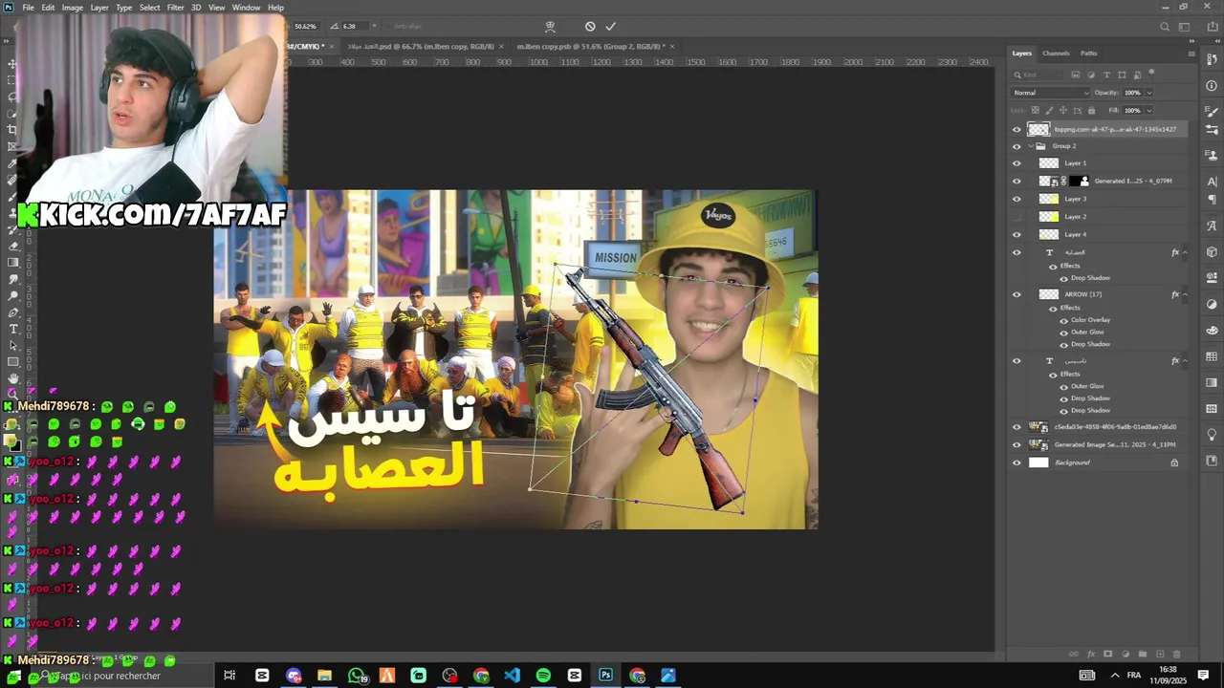Click the link layers icon at panel bottom

pyautogui.click(x=1074, y=655)
